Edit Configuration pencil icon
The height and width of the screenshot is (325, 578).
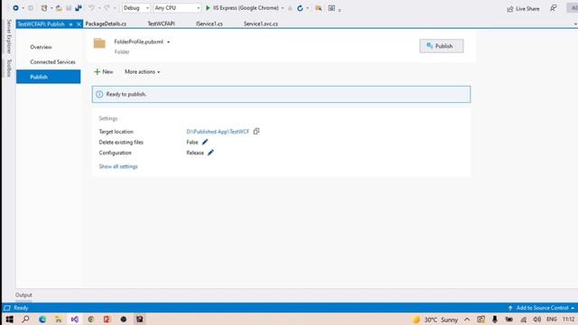point(210,153)
